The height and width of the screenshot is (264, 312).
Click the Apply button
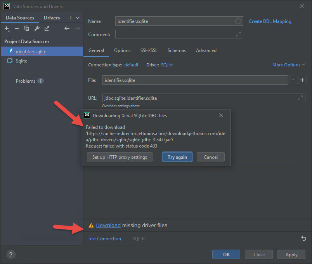[x=291, y=254]
